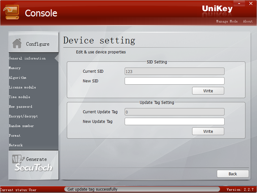Click the Back button
257x193 pixels.
[x=233, y=174]
